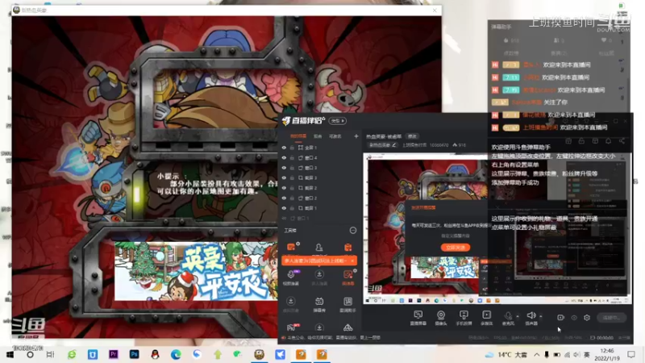Open QQ penguin from taskbar
Viewport: 645px width, 363px height.
coord(155,354)
